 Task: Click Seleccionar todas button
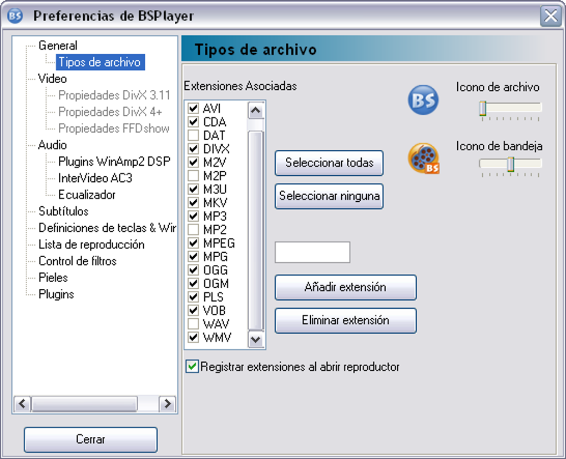coord(329,163)
